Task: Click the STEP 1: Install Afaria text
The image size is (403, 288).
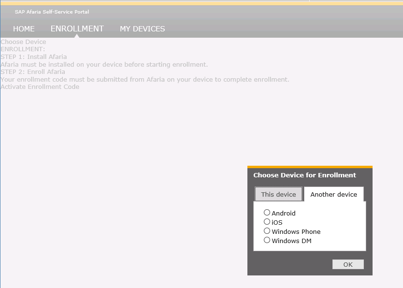Action: [x=34, y=57]
